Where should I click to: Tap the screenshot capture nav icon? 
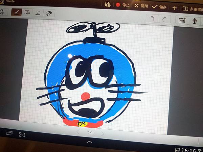(22, 135)
